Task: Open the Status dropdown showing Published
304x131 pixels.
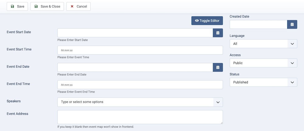Action: [x=263, y=82]
